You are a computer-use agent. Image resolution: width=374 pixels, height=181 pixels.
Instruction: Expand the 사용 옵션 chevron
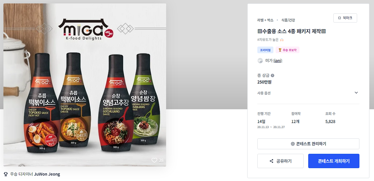pos(356,93)
